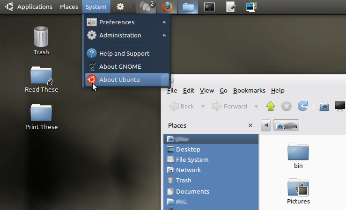346x210 pixels.
Task: Click the gear icon in top panel
Action: coord(120,7)
